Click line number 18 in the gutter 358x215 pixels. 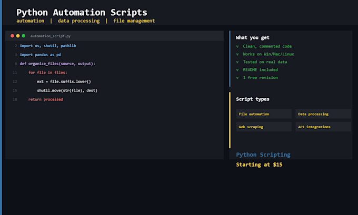point(15,99)
